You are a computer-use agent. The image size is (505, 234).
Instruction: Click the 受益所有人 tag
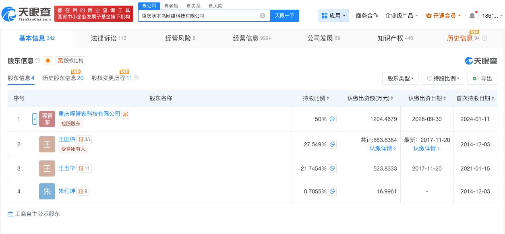click(x=73, y=149)
